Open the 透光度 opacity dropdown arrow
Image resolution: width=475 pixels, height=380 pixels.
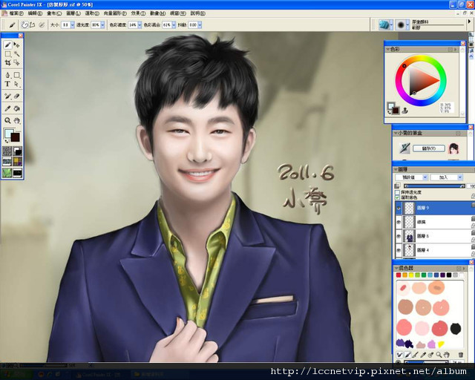coord(102,24)
